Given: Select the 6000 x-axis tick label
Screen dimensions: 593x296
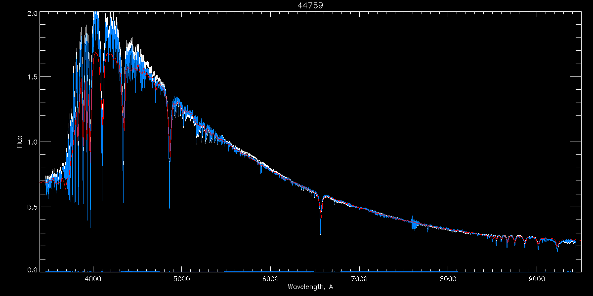Looking at the screenshot, I should point(270,278).
